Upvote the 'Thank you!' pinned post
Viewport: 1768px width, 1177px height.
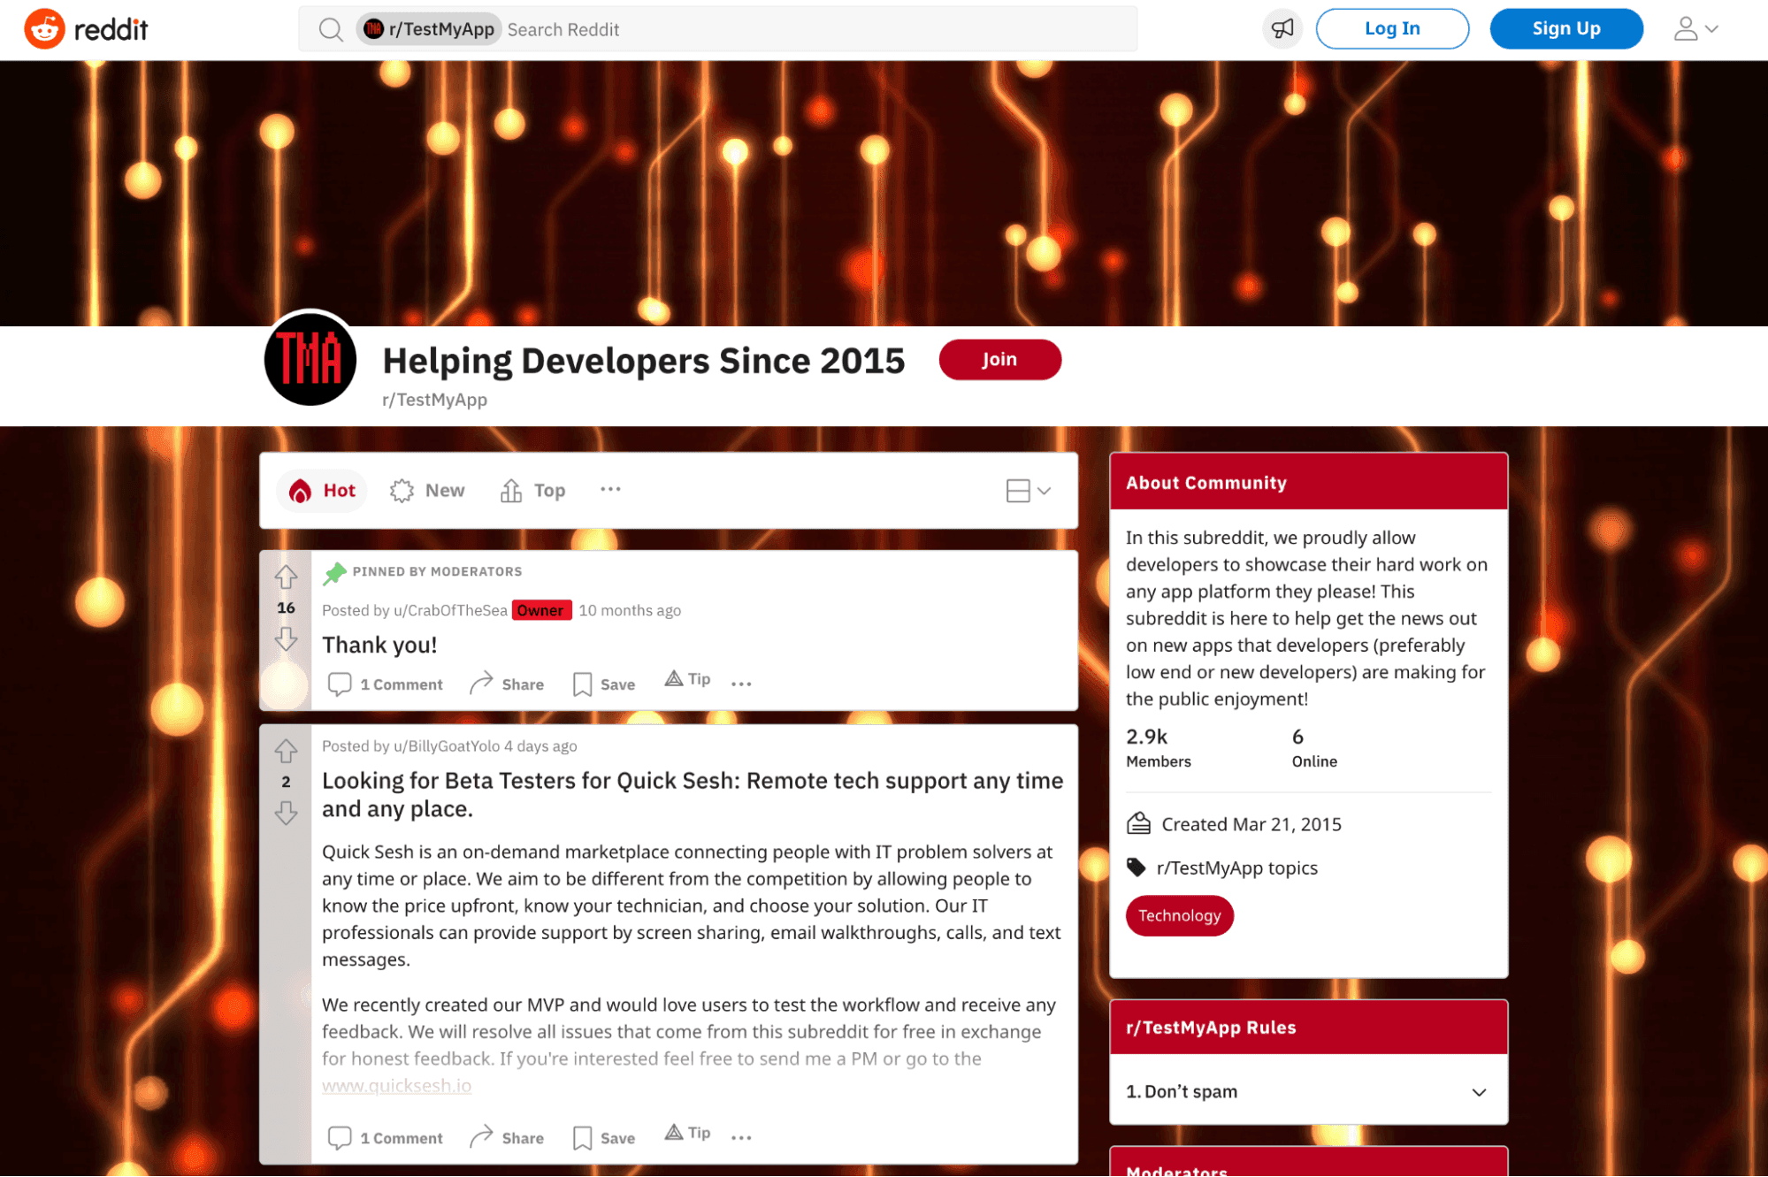[286, 577]
